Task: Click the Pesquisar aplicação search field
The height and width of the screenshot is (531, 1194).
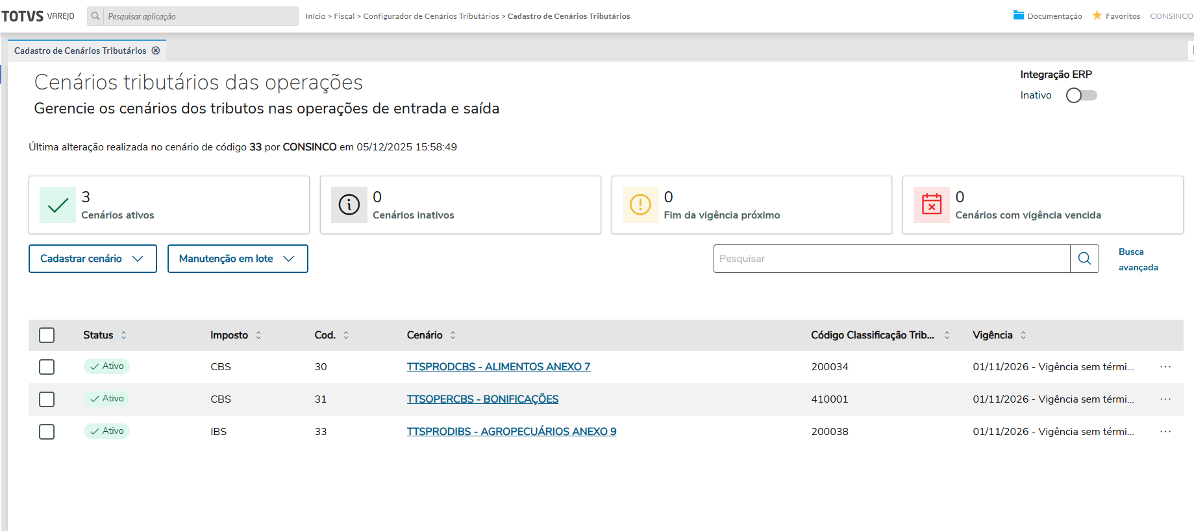Action: (x=201, y=16)
